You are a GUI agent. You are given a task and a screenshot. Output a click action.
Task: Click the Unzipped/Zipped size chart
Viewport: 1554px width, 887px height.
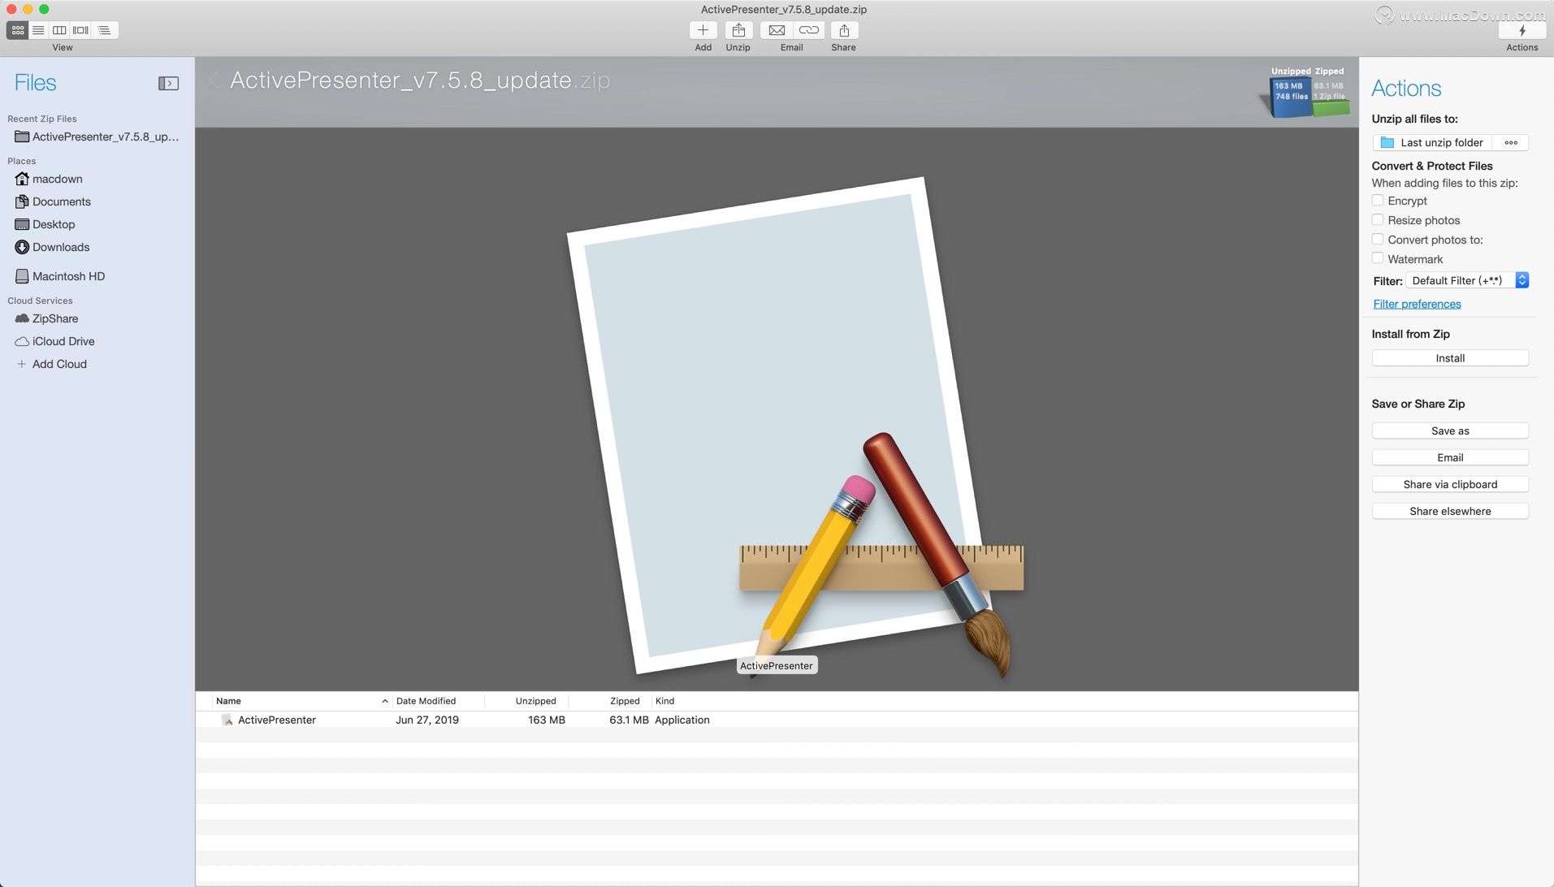(x=1307, y=93)
